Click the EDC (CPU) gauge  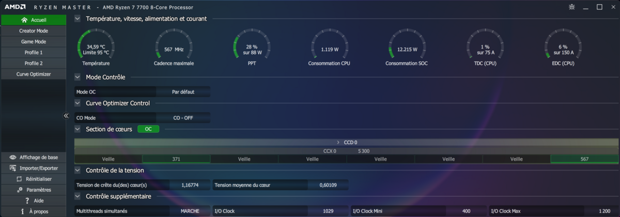[x=563, y=48]
